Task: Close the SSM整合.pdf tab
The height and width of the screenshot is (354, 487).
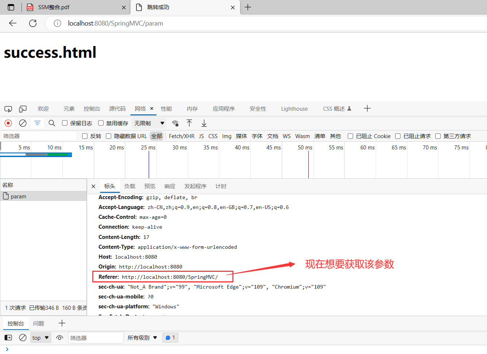Action: click(124, 8)
